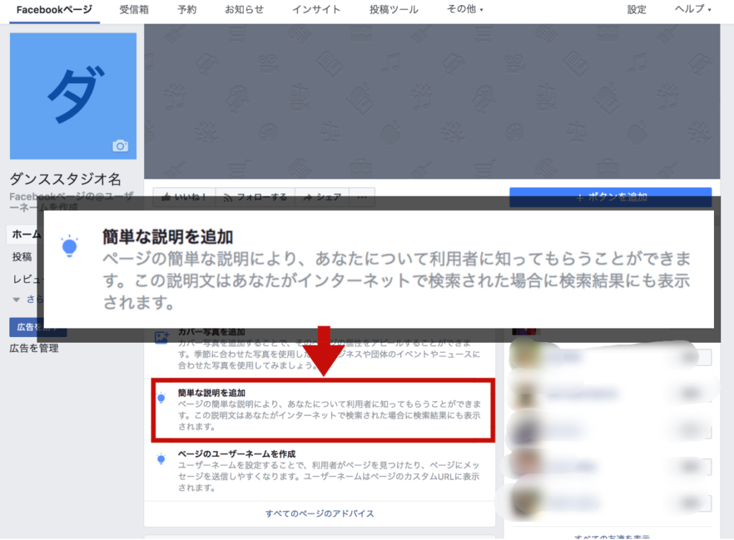Open the 投稿ツール tab
The image size is (734, 540).
pos(394,9)
